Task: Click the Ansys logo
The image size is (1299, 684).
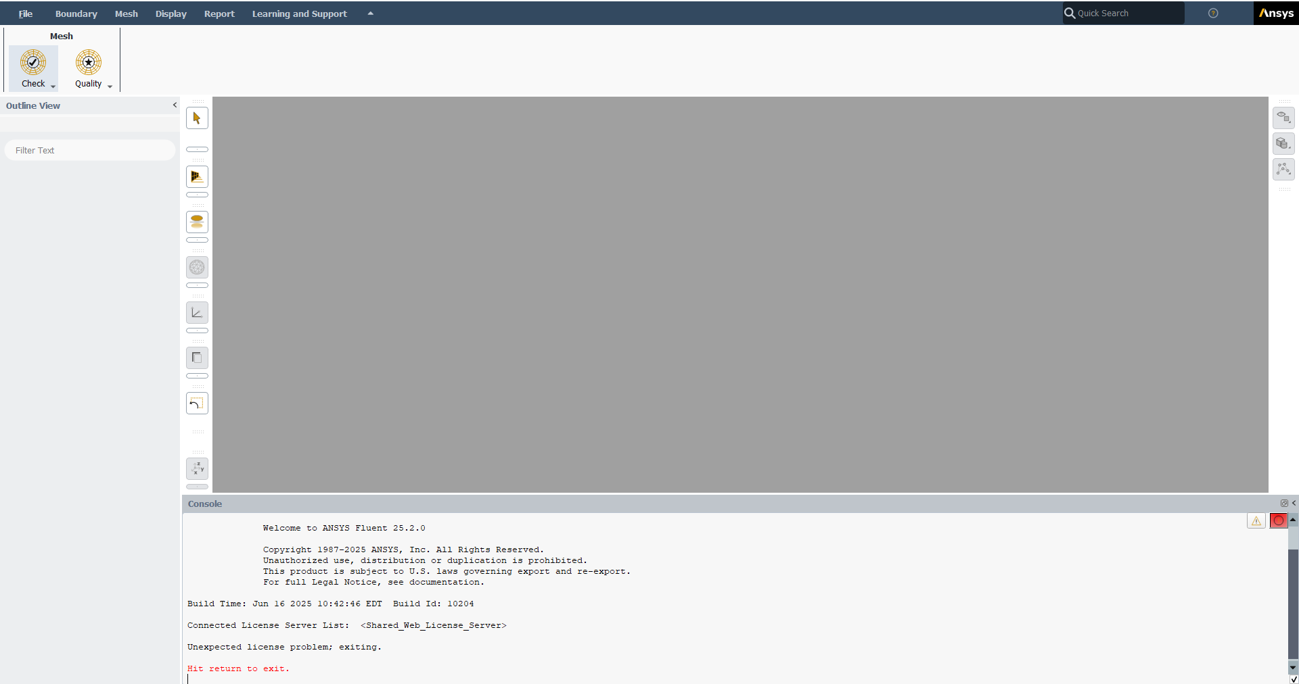Action: point(1276,13)
